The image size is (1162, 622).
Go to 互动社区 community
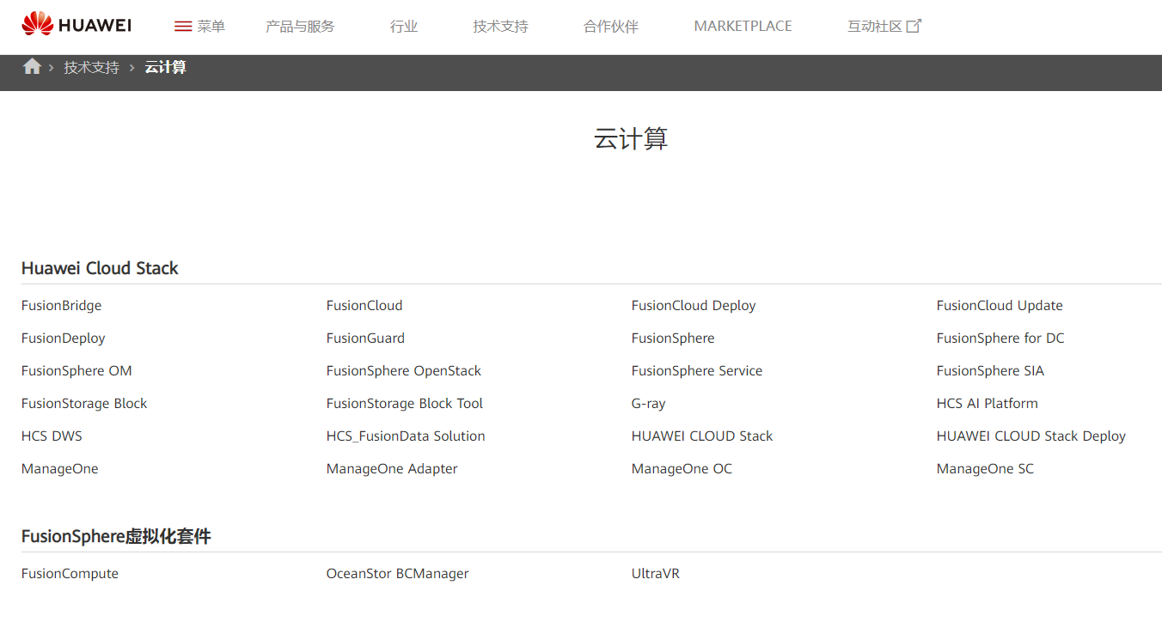coord(875,27)
